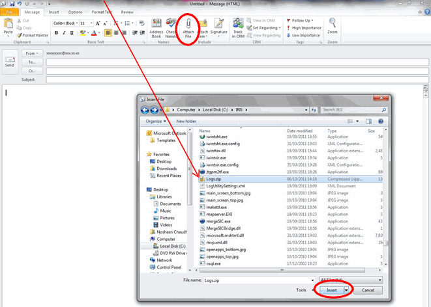Open the change view dropdown arrow
This screenshot has height=307, width=431.
coord(357,121)
